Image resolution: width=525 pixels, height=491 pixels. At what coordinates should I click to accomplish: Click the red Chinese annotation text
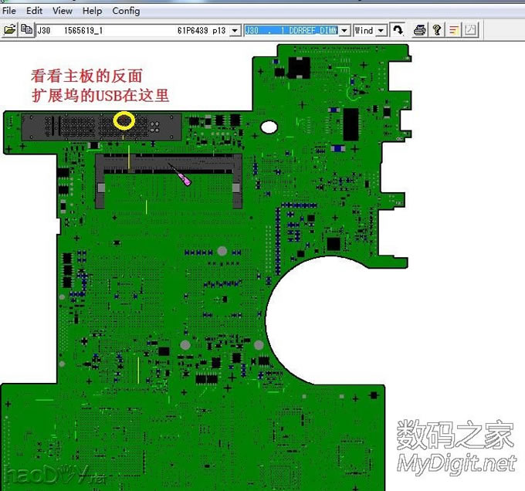coord(100,86)
